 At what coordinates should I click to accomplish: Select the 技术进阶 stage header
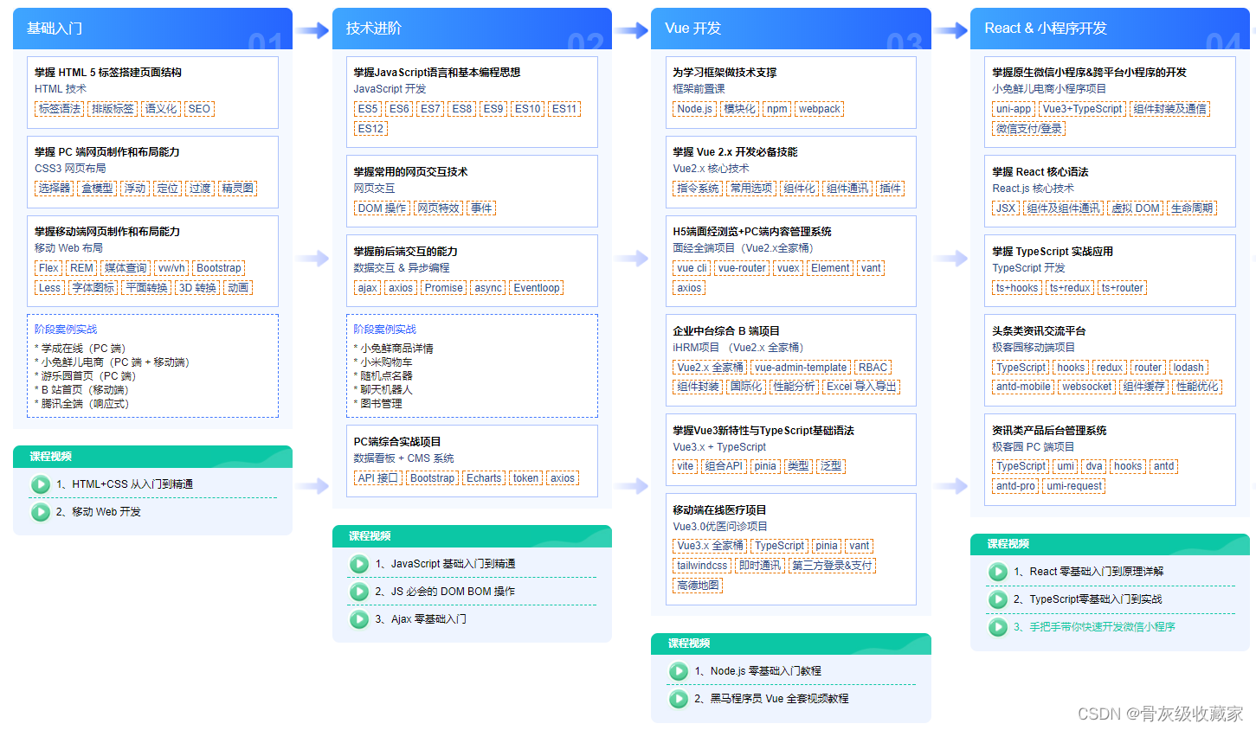pyautogui.click(x=472, y=29)
